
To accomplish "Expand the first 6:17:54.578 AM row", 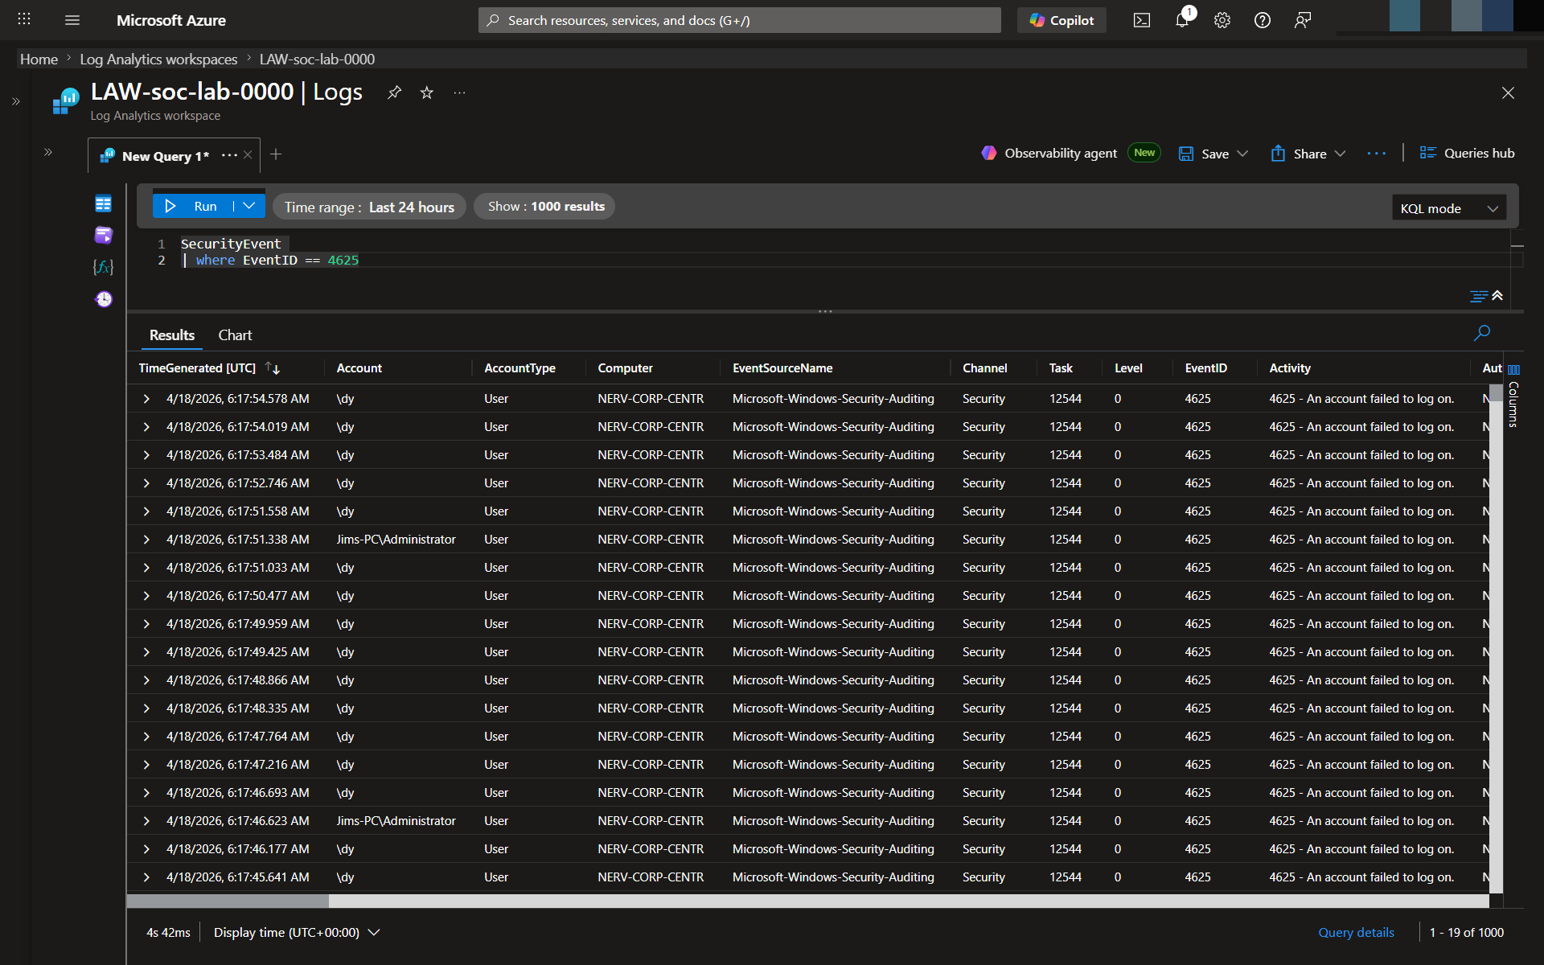I will [x=146, y=399].
